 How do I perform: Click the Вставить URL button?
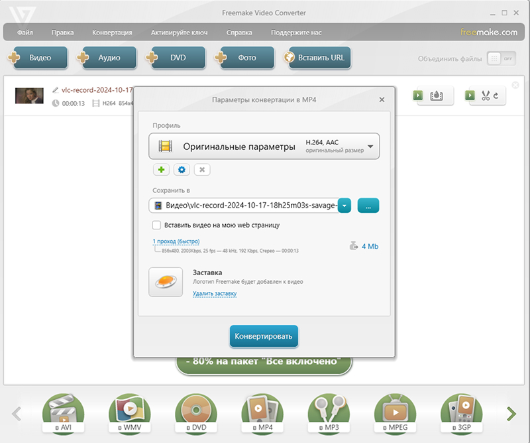[x=319, y=58]
